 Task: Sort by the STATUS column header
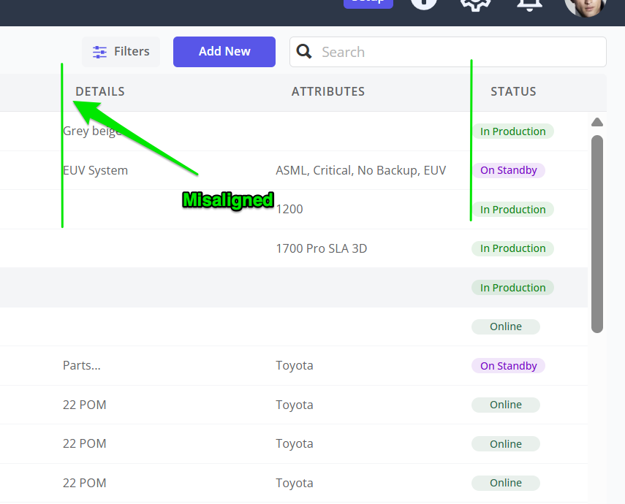513,91
